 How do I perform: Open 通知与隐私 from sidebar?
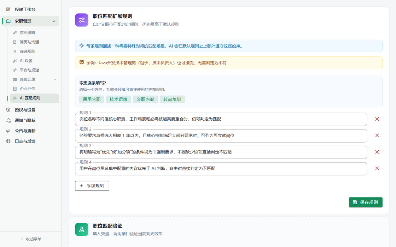click(x=30, y=120)
